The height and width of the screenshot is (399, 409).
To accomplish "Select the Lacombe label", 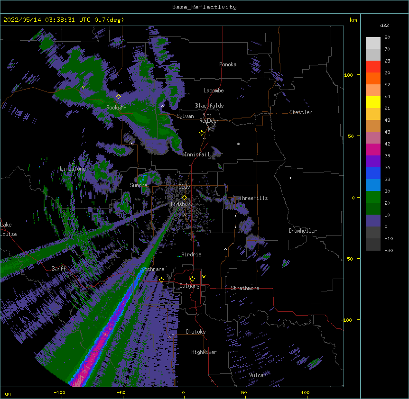I will pyautogui.click(x=214, y=91).
